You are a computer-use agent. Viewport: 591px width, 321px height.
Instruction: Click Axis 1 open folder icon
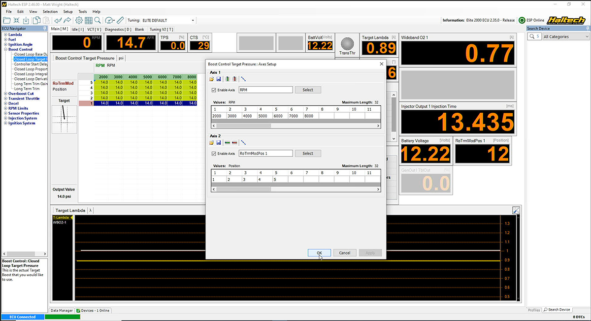point(212,79)
